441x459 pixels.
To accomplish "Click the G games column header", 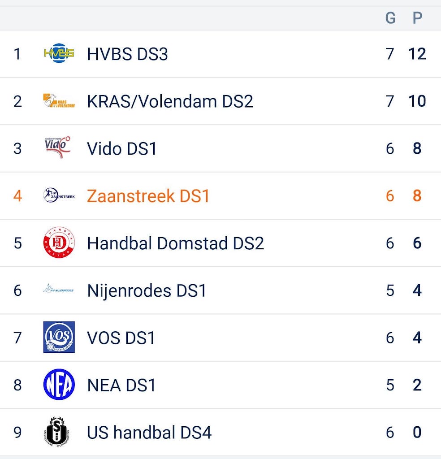I will coord(390,18).
